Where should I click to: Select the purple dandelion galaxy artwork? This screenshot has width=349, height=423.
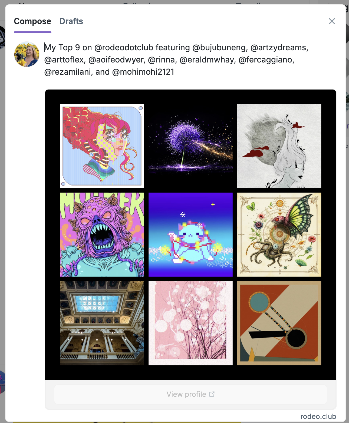click(x=190, y=146)
